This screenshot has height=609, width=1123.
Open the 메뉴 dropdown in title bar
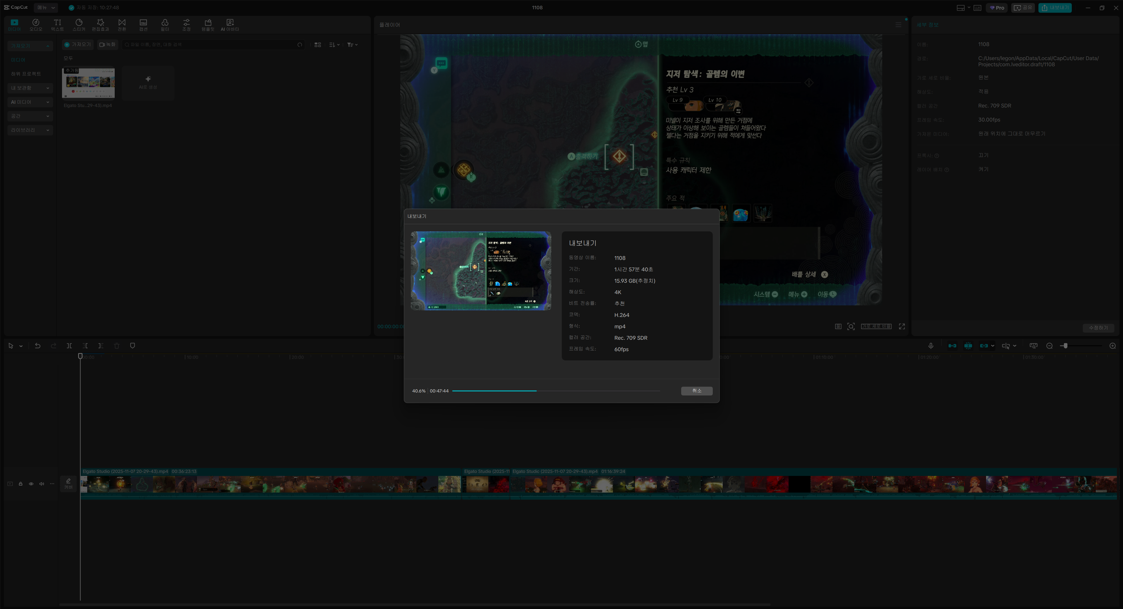click(46, 7)
